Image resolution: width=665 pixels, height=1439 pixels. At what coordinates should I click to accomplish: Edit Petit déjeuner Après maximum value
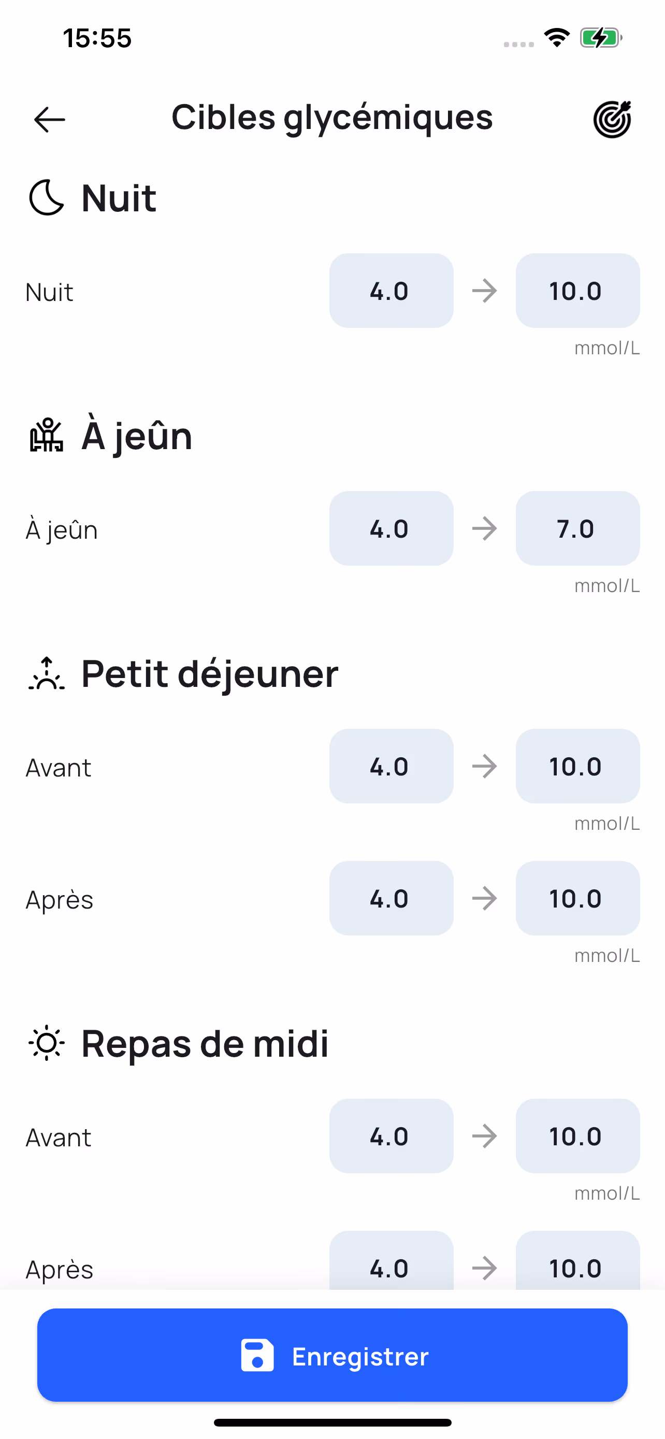pyautogui.click(x=577, y=898)
